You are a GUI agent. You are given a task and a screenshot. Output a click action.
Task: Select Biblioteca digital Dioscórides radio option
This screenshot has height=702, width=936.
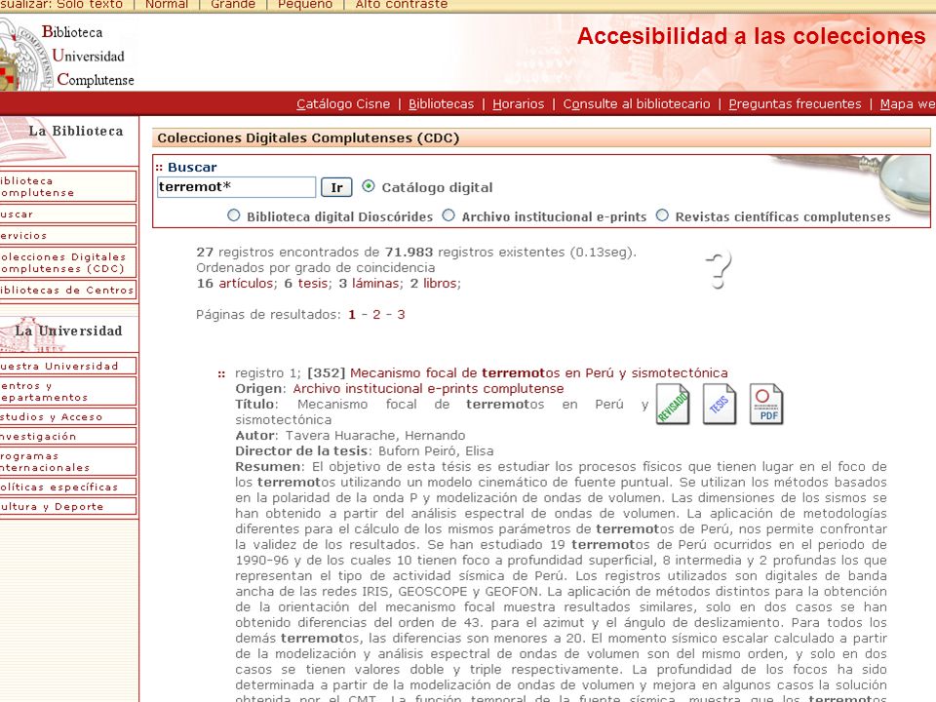pos(233,215)
